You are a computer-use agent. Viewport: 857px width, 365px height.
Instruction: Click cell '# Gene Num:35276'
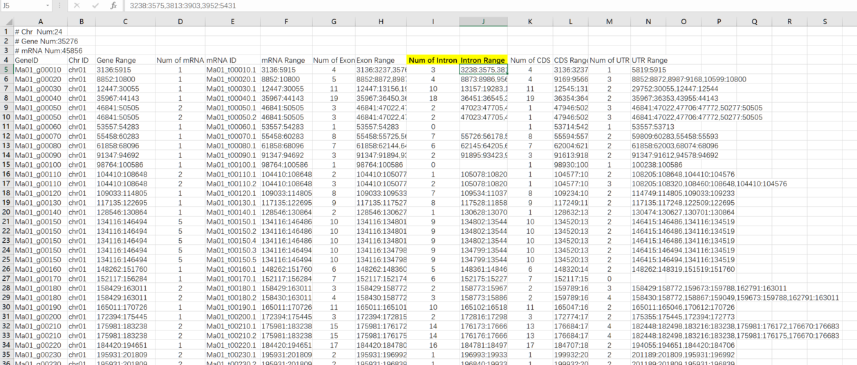click(40, 41)
